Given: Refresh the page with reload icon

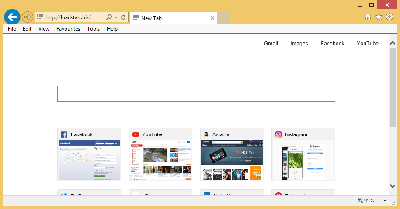Looking at the screenshot, I should (x=123, y=17).
